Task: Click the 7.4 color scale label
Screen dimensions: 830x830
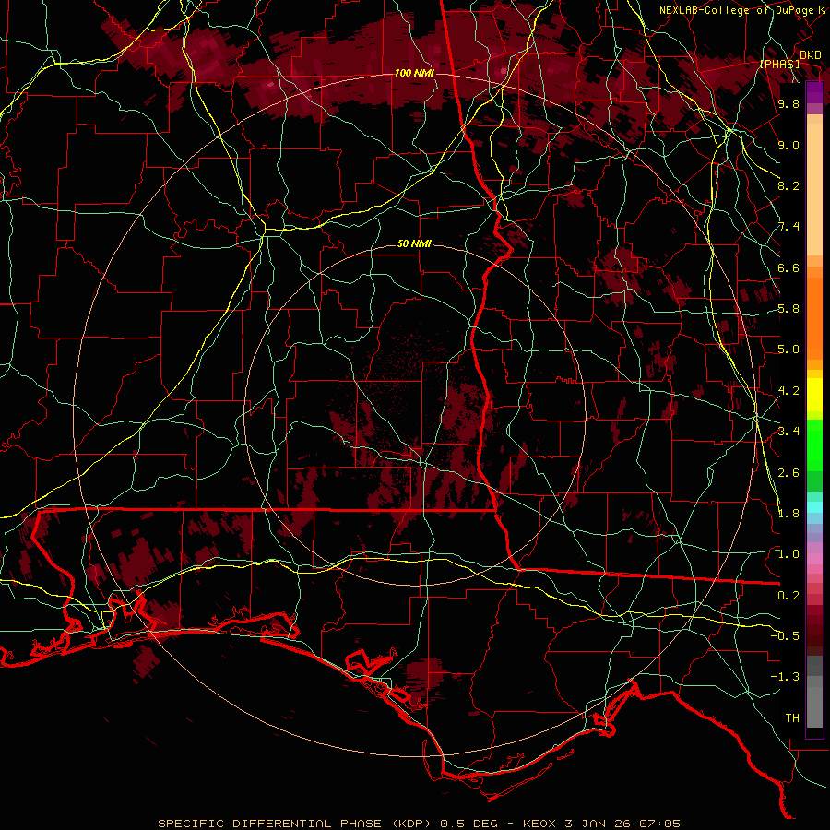Action: (788, 227)
